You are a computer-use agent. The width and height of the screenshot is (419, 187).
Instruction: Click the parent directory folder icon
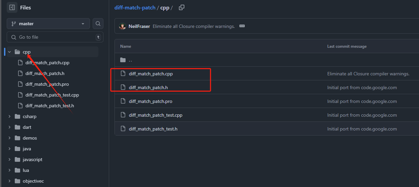(123, 60)
